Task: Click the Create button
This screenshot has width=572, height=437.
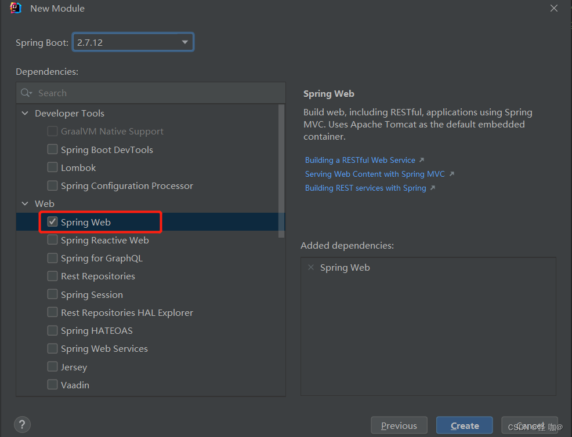Action: (x=465, y=425)
